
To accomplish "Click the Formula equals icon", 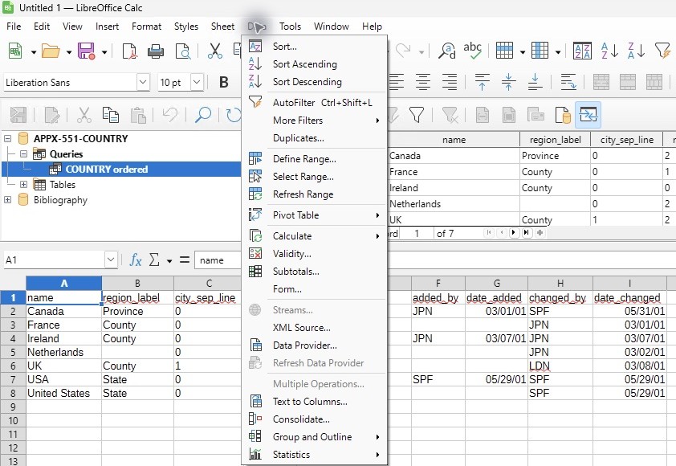I will coord(185,260).
